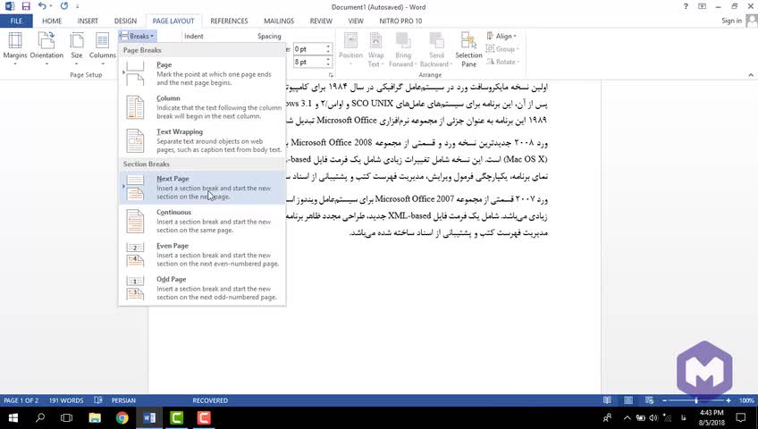Click the Undo arrow icon
Image resolution: width=758 pixels, height=429 pixels.
pyautogui.click(x=42, y=6)
